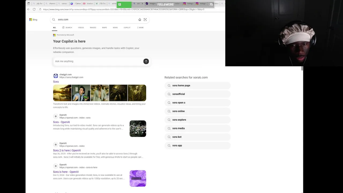Click the favicon beside Sora 2 is here result
Screen dimensions: 343x193
point(56,144)
